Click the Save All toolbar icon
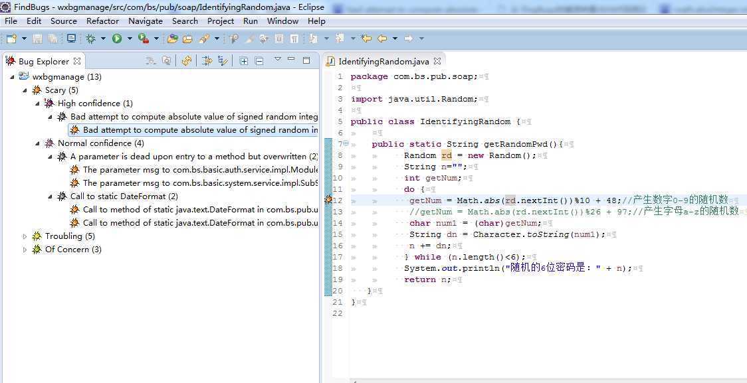 click(53, 38)
